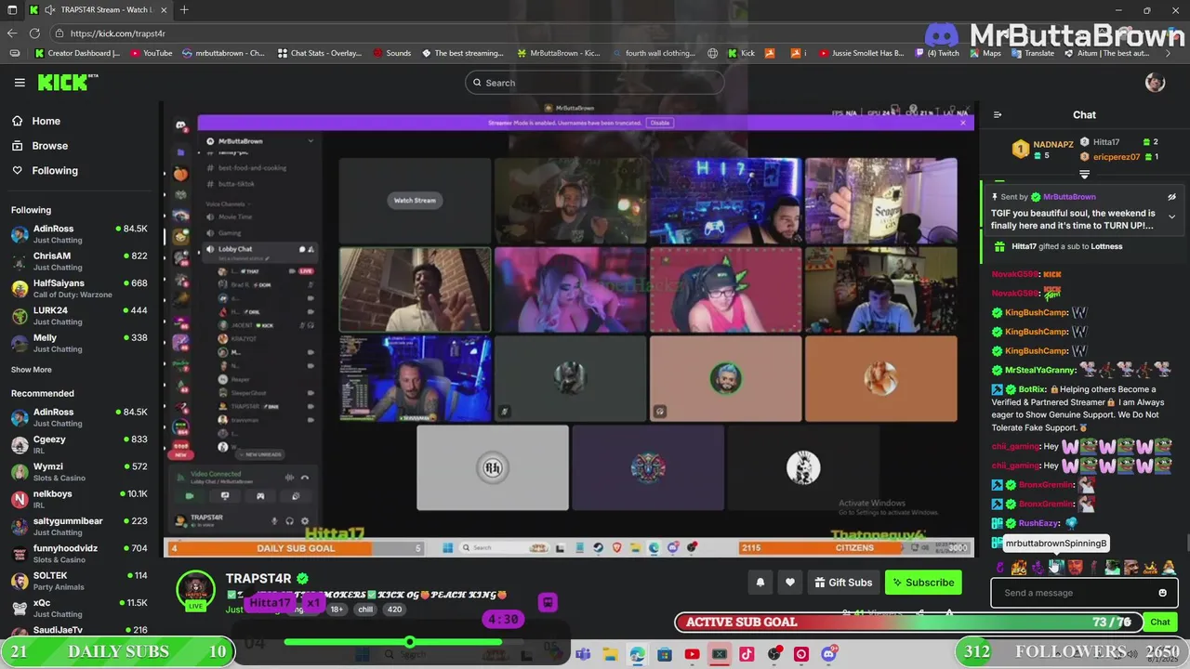
Task: Click NADNAPZ top gifter name
Action: coord(1053,145)
